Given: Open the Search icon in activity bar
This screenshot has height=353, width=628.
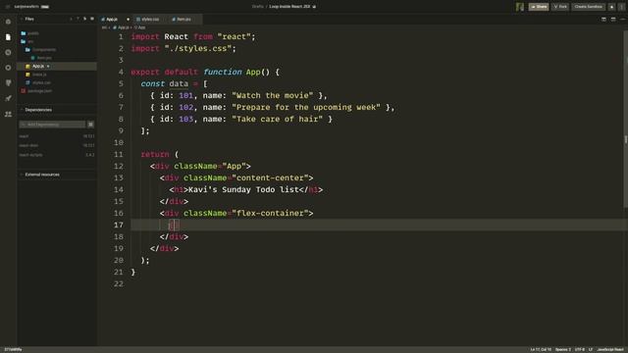Looking at the screenshot, I should 8,52.
